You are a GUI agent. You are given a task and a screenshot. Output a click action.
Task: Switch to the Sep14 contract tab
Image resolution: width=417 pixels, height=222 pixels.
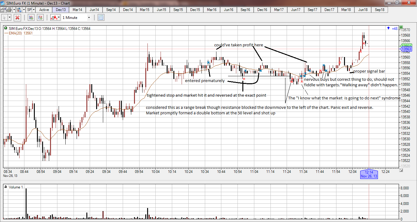[x=111, y=10]
